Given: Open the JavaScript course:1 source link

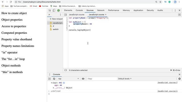Looking at the screenshot, I should [167, 91].
